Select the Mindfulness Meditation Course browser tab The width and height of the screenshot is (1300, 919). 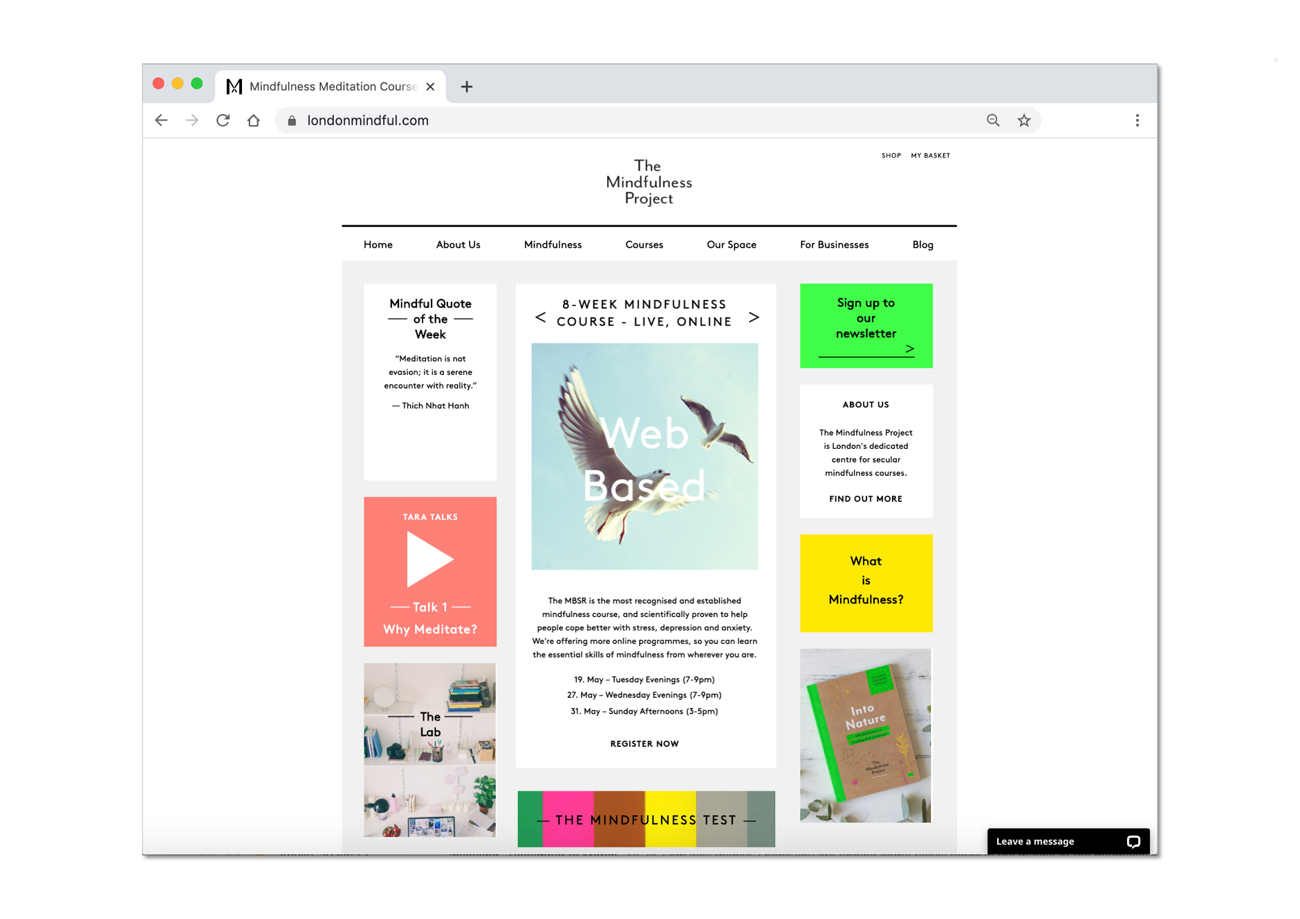(331, 86)
